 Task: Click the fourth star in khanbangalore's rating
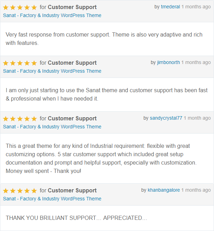(27, 191)
